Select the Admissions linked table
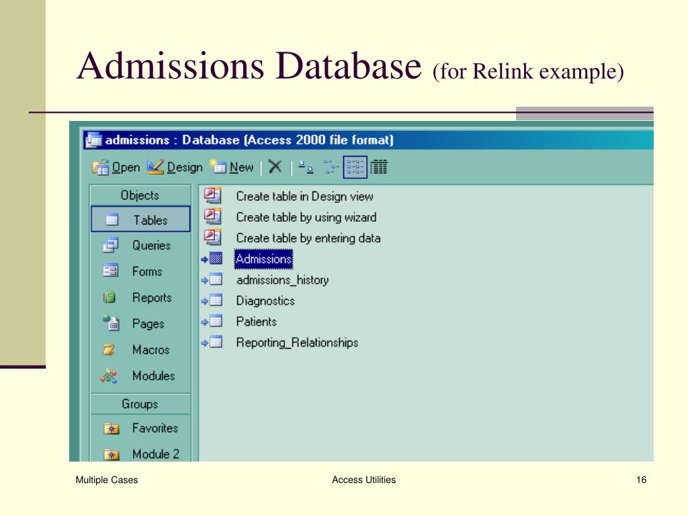The image size is (688, 516). click(x=263, y=259)
